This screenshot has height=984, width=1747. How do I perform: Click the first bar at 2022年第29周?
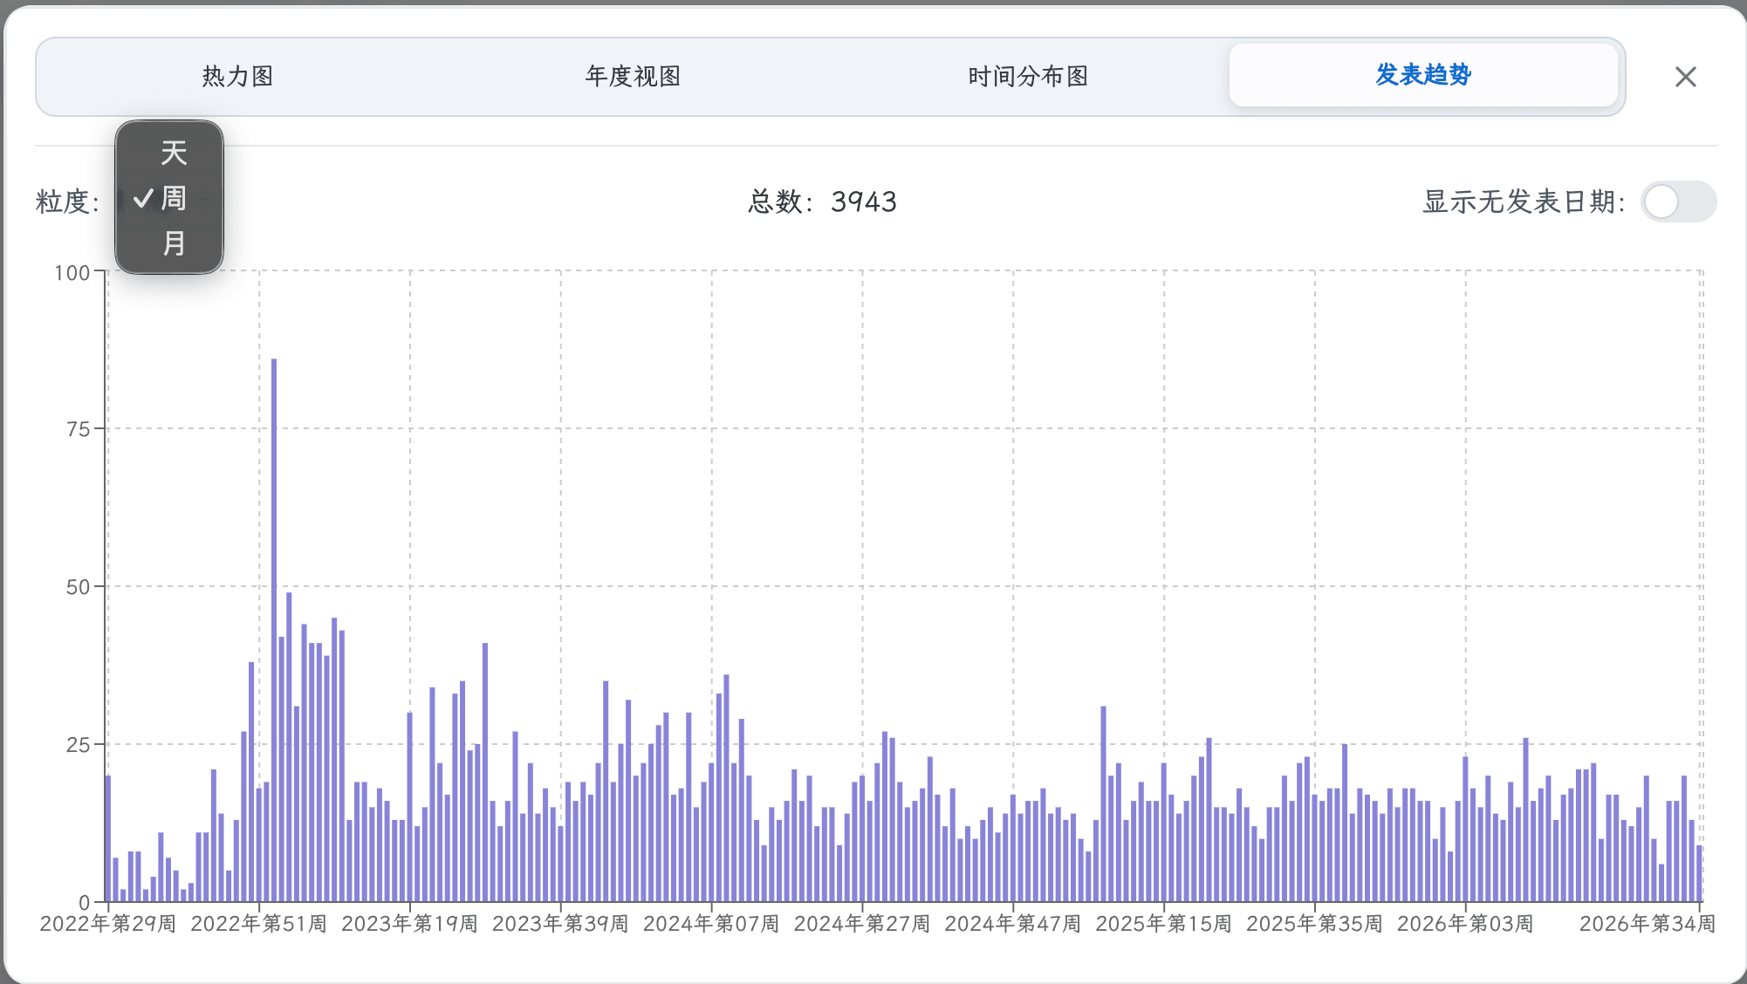coord(108,838)
